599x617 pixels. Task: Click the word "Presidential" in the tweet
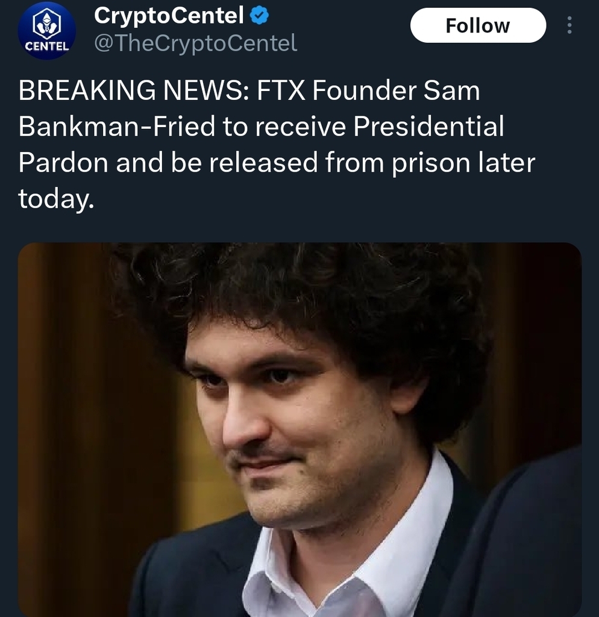(428, 127)
